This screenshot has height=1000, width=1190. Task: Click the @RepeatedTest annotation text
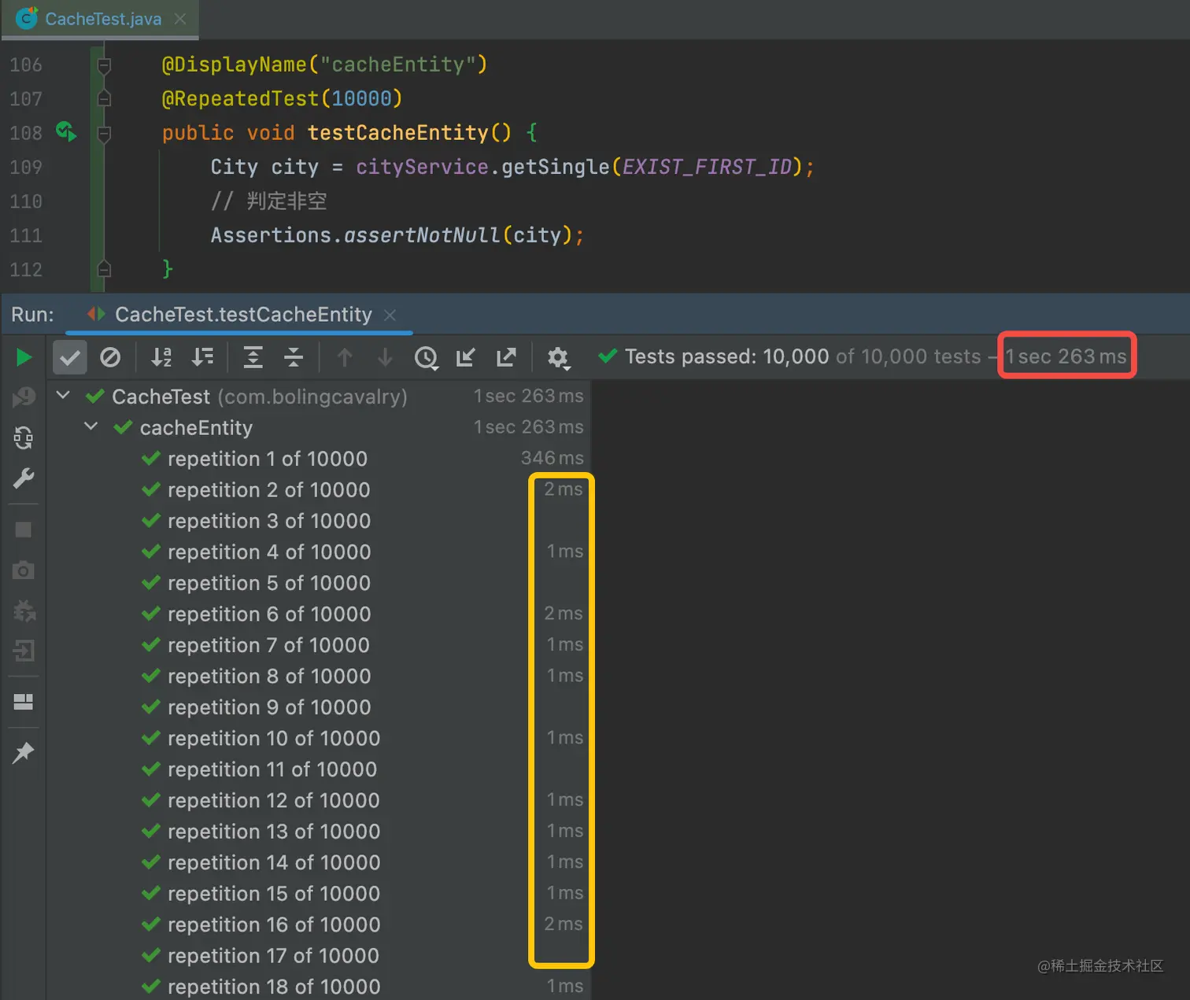(240, 98)
